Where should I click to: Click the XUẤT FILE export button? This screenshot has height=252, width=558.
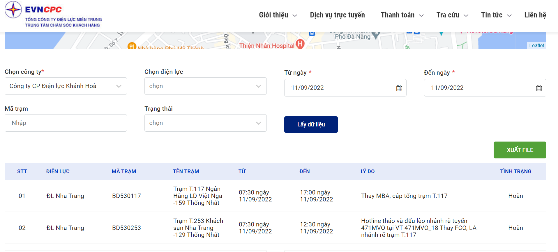coord(520,150)
